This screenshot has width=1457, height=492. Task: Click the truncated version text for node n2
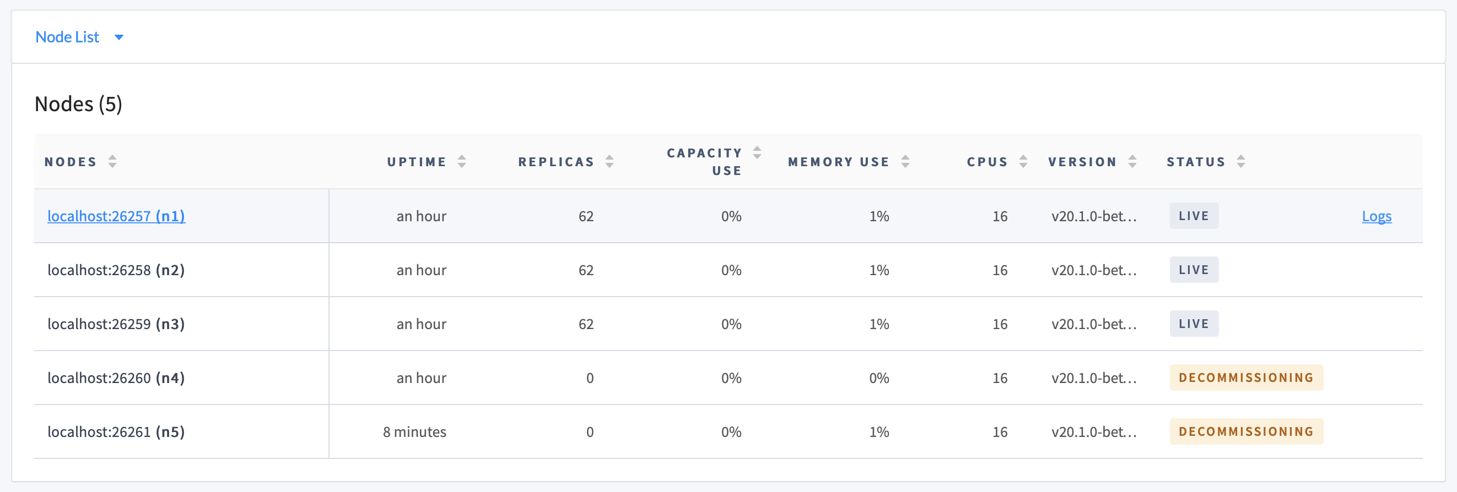point(1094,270)
